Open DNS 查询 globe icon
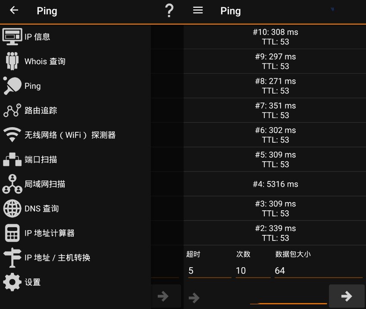 click(x=12, y=209)
